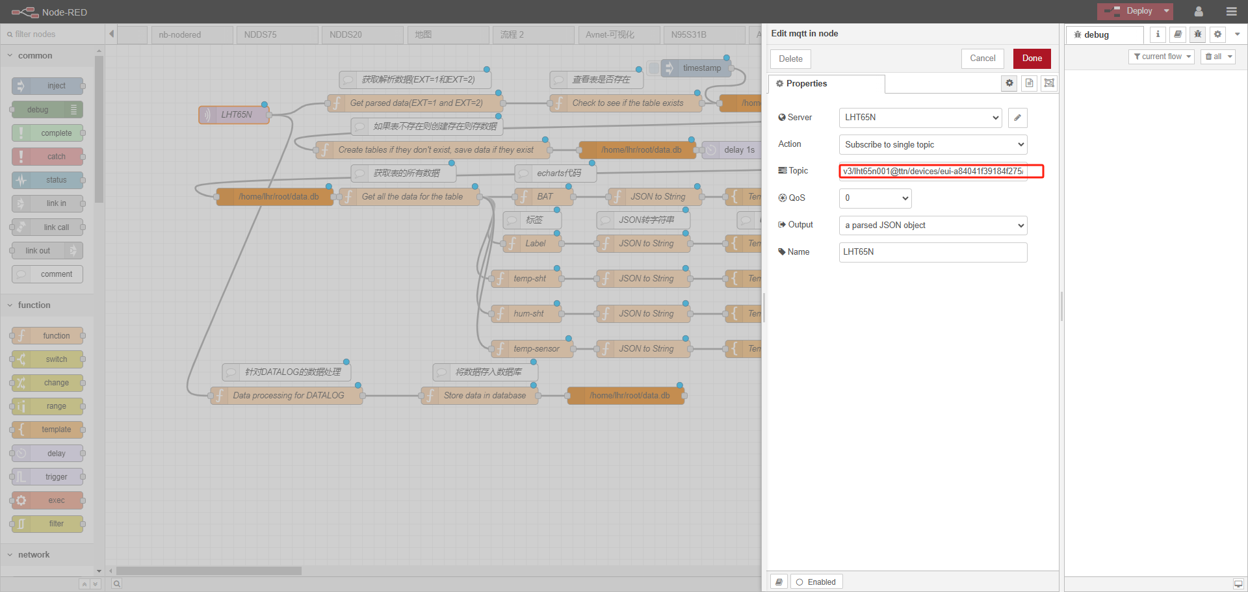This screenshot has height=592, width=1248.
Task: Open the configuration nodes gear in sidebar
Action: (1218, 34)
